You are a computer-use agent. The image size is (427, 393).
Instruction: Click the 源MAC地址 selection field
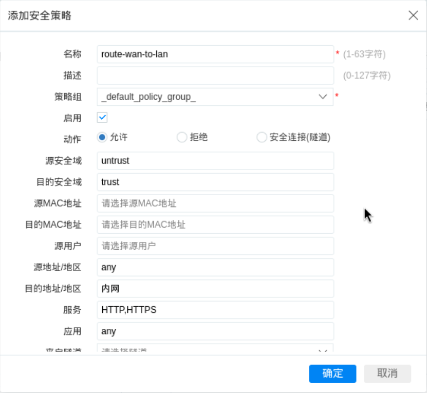pyautogui.click(x=215, y=203)
